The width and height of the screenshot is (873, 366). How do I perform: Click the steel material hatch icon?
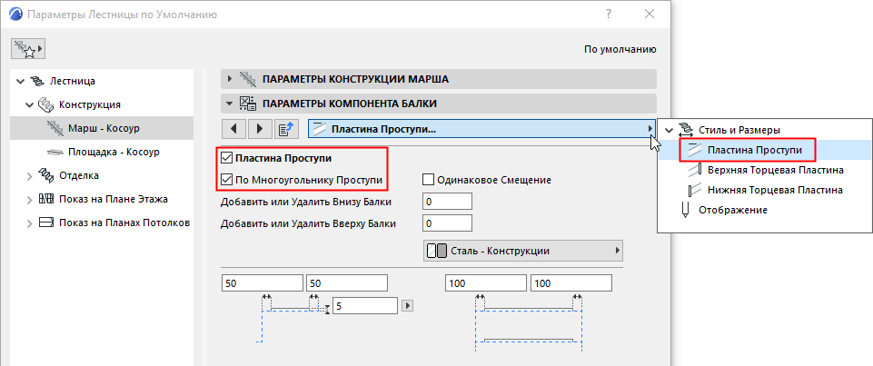(436, 251)
